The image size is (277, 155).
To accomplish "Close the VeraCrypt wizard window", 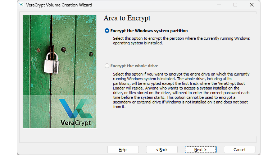I will (x=251, y=5).
